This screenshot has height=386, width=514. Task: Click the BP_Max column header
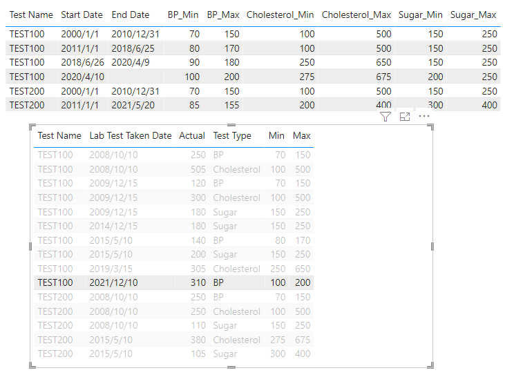point(223,15)
